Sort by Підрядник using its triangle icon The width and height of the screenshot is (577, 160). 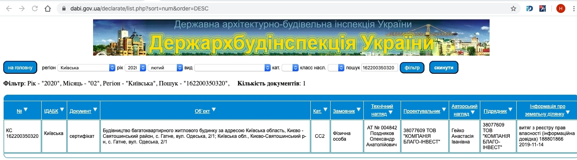[511, 110]
